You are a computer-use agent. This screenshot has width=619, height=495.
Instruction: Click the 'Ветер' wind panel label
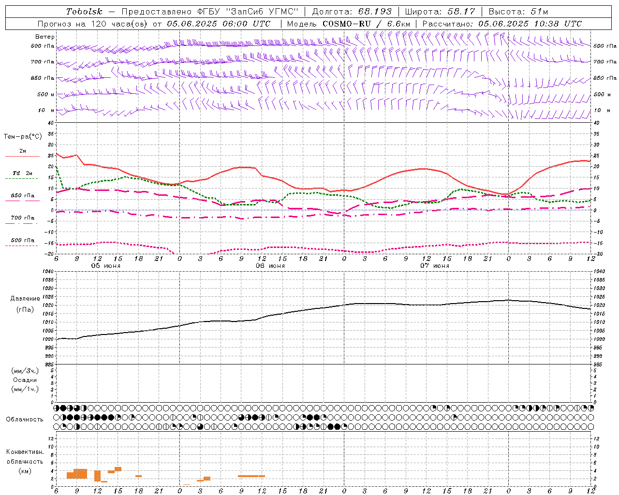pyautogui.click(x=45, y=37)
